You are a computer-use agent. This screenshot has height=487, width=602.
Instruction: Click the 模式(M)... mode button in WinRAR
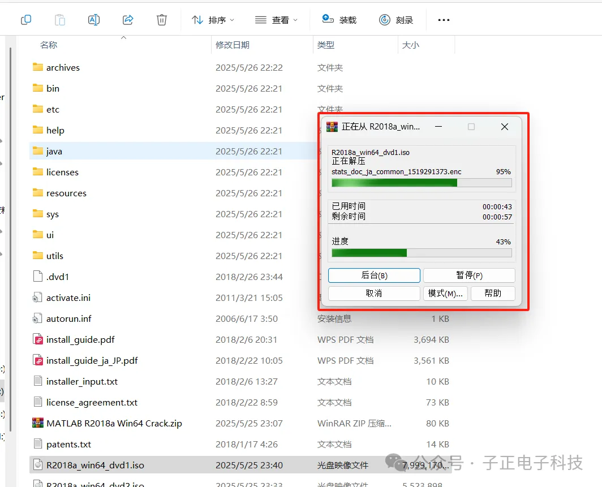(x=445, y=293)
